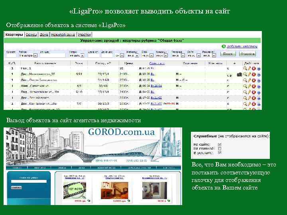This screenshot has height=215, width=287.
Task: Delete the Гол, 1 listing with the red cross
Action: [254, 69]
